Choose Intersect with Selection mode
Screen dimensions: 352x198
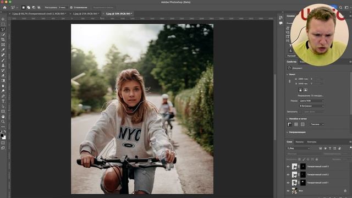click(39, 7)
